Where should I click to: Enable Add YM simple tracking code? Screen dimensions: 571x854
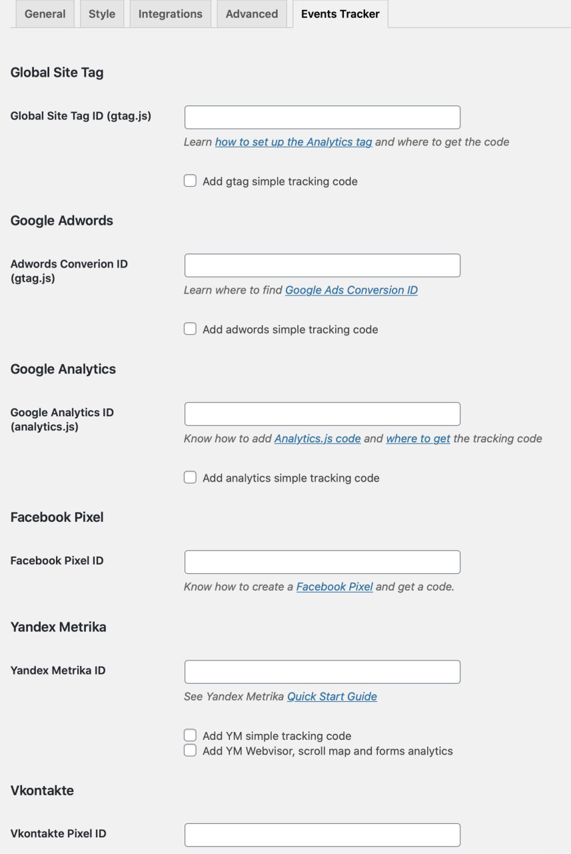pos(191,735)
